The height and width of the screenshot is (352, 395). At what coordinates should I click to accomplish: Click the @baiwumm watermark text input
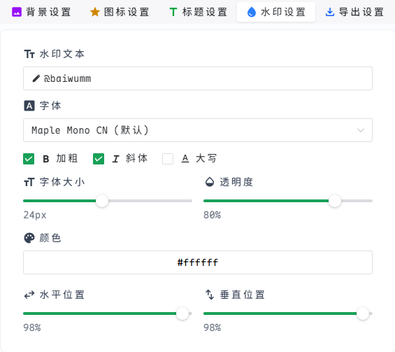point(198,78)
